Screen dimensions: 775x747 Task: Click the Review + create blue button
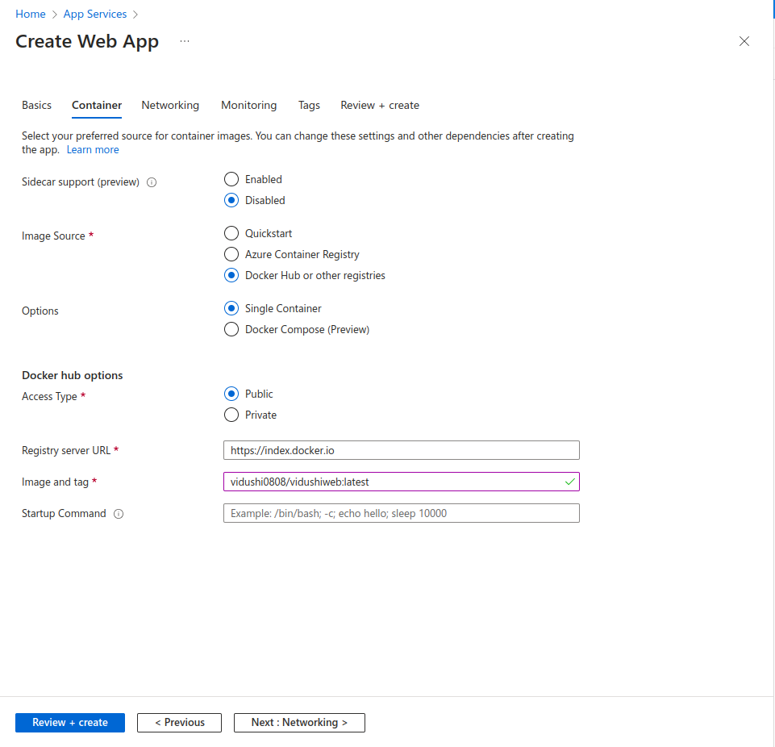(x=70, y=723)
